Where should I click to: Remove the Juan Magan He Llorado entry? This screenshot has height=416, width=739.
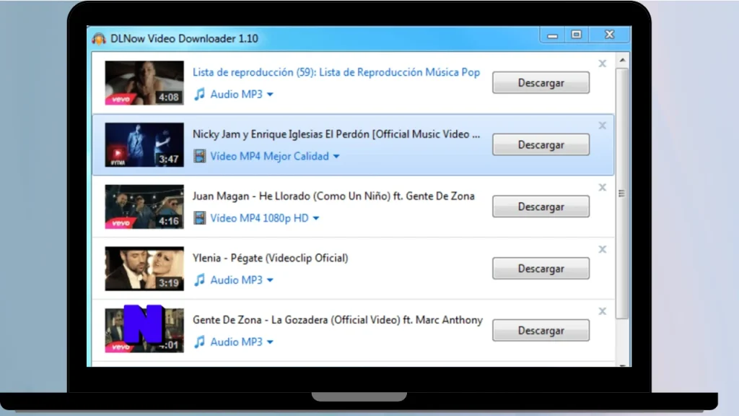(x=603, y=187)
